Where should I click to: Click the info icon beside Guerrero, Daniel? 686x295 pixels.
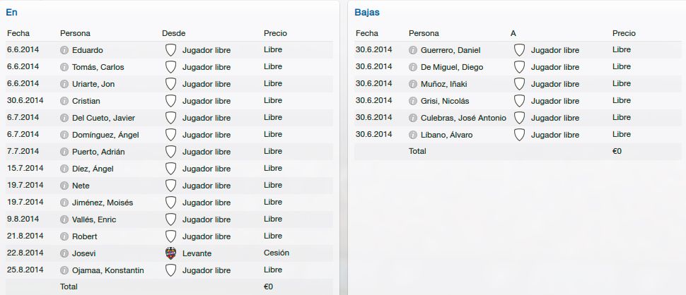pyautogui.click(x=413, y=50)
